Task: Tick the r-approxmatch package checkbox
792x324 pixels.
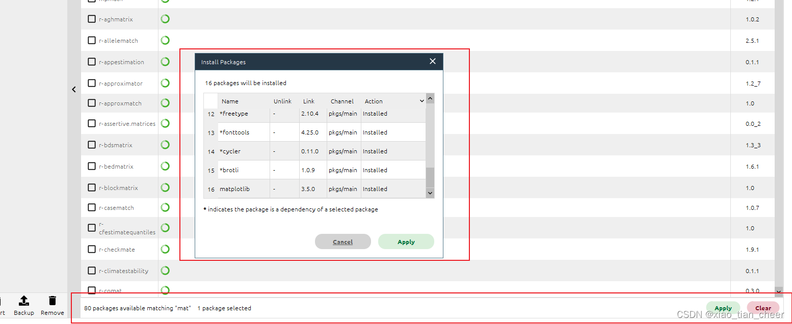Action: pos(92,103)
